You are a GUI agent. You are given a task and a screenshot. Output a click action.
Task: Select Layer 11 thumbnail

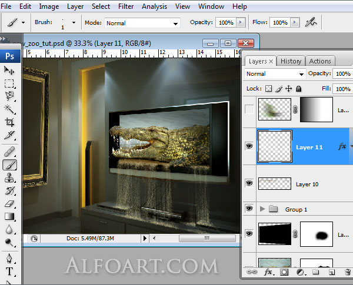point(274,146)
